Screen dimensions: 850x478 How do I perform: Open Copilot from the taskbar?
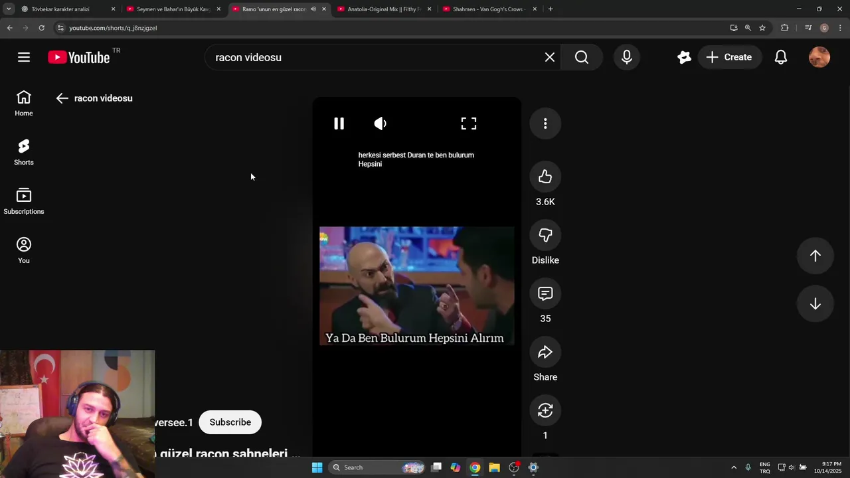[456, 467]
